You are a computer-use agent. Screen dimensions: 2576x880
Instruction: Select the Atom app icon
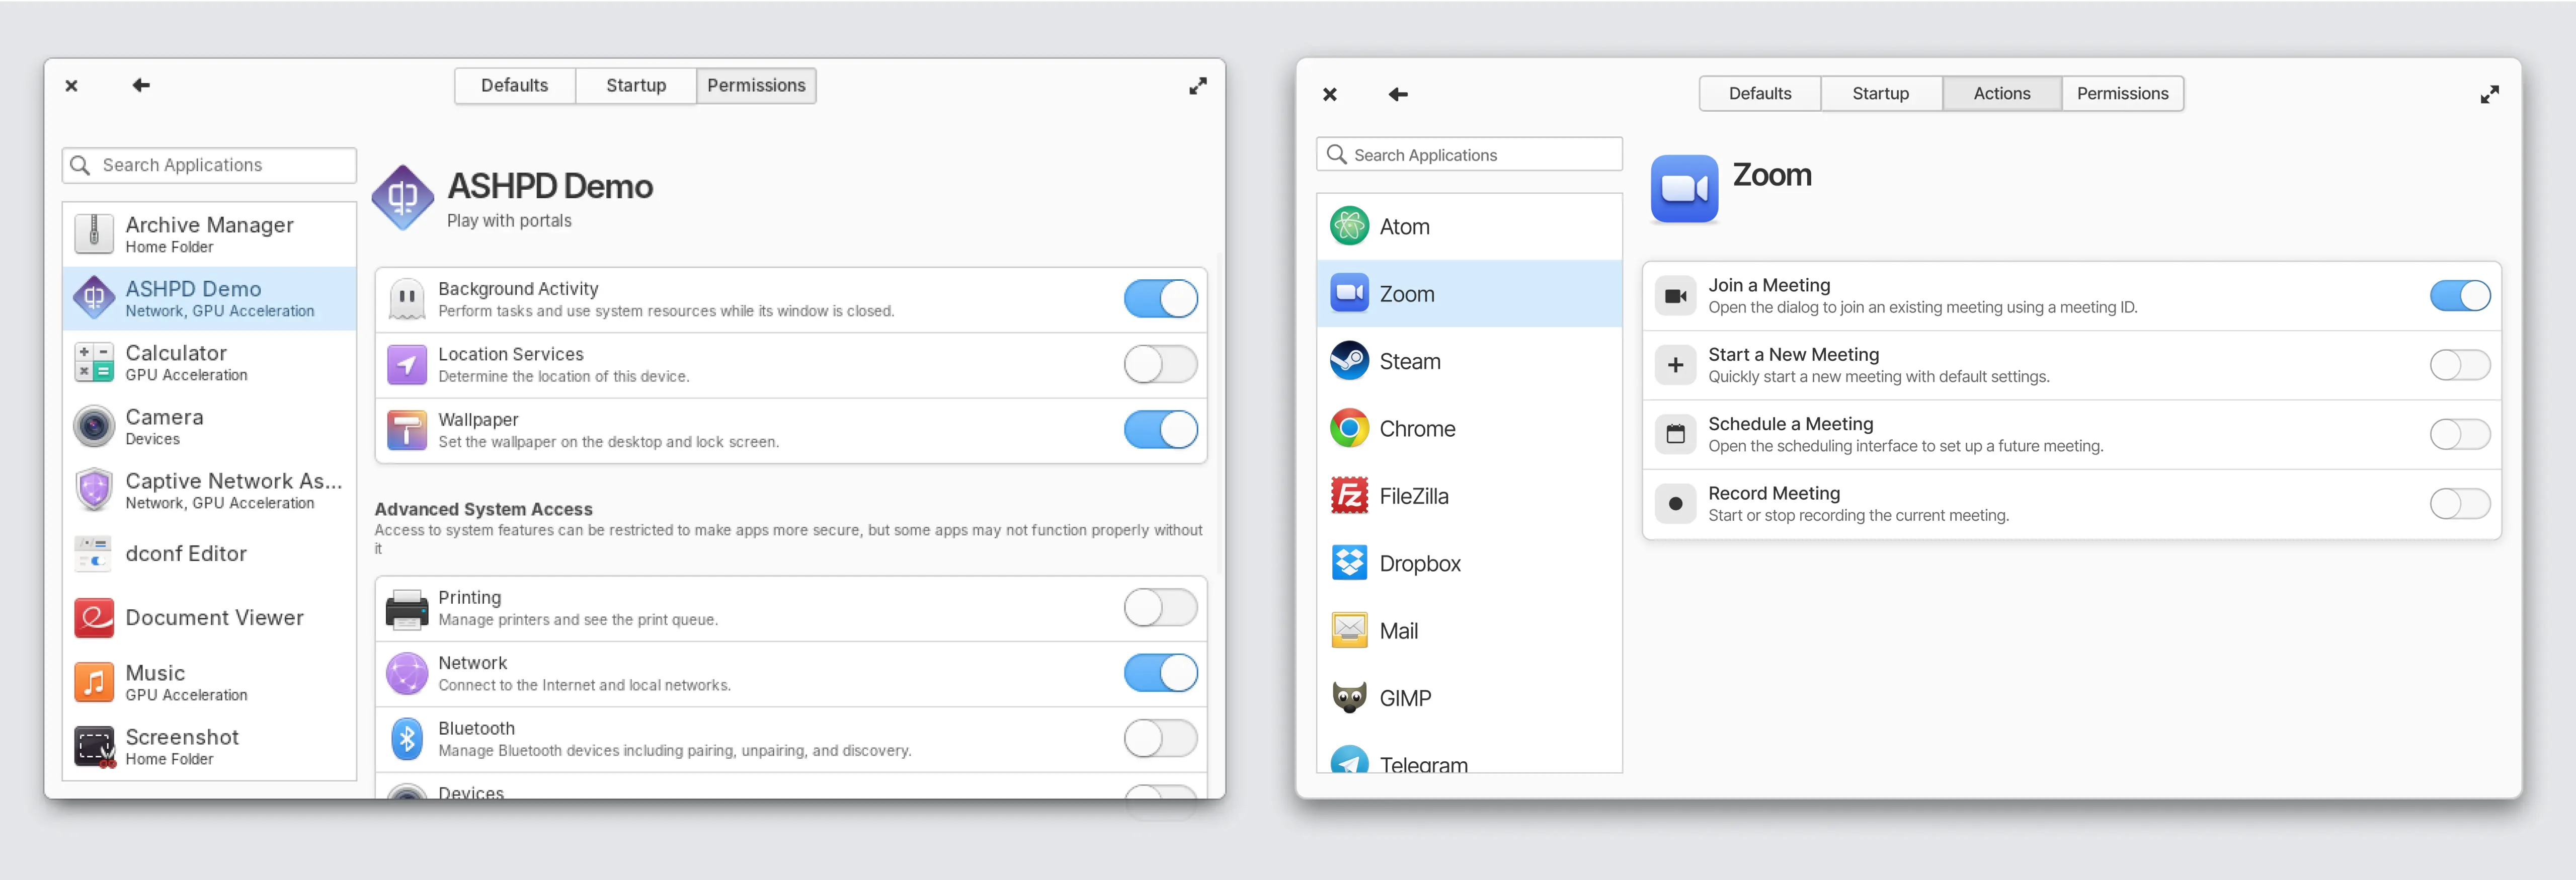(1349, 226)
